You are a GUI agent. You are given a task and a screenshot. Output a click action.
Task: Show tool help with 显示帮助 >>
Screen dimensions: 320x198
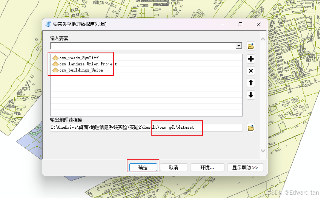245,167
